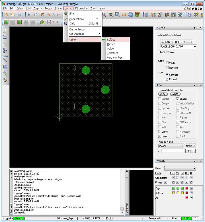The width and height of the screenshot is (205, 222).
Task: Click the Zoom Fit icon
Action: (117, 15)
